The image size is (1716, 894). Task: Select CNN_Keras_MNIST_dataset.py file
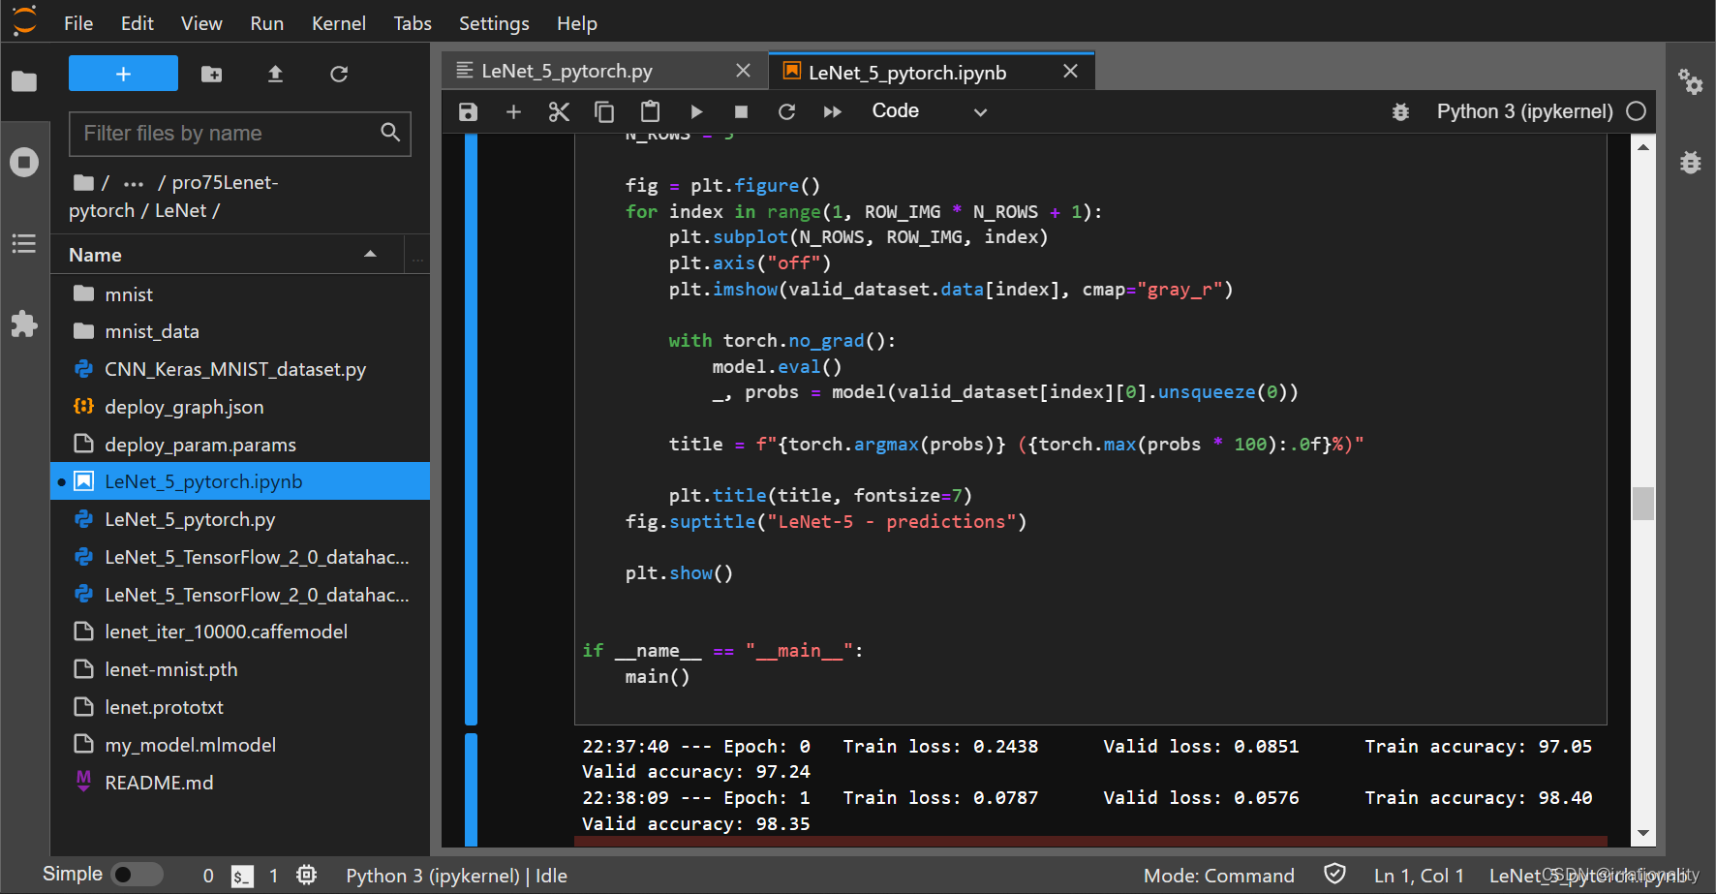240,369
